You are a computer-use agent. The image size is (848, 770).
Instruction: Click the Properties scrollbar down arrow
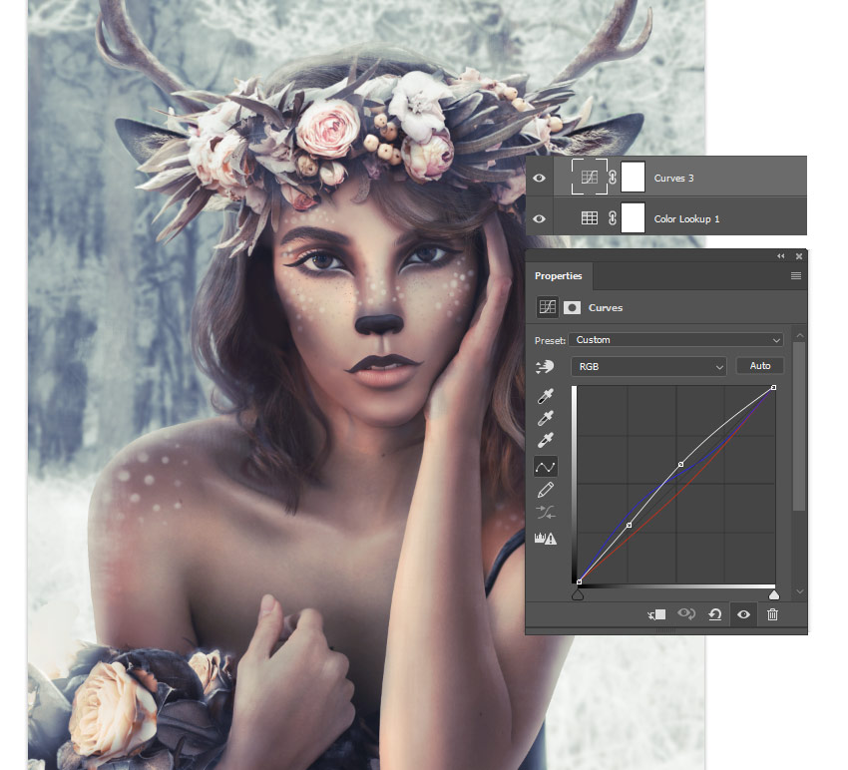[799, 591]
